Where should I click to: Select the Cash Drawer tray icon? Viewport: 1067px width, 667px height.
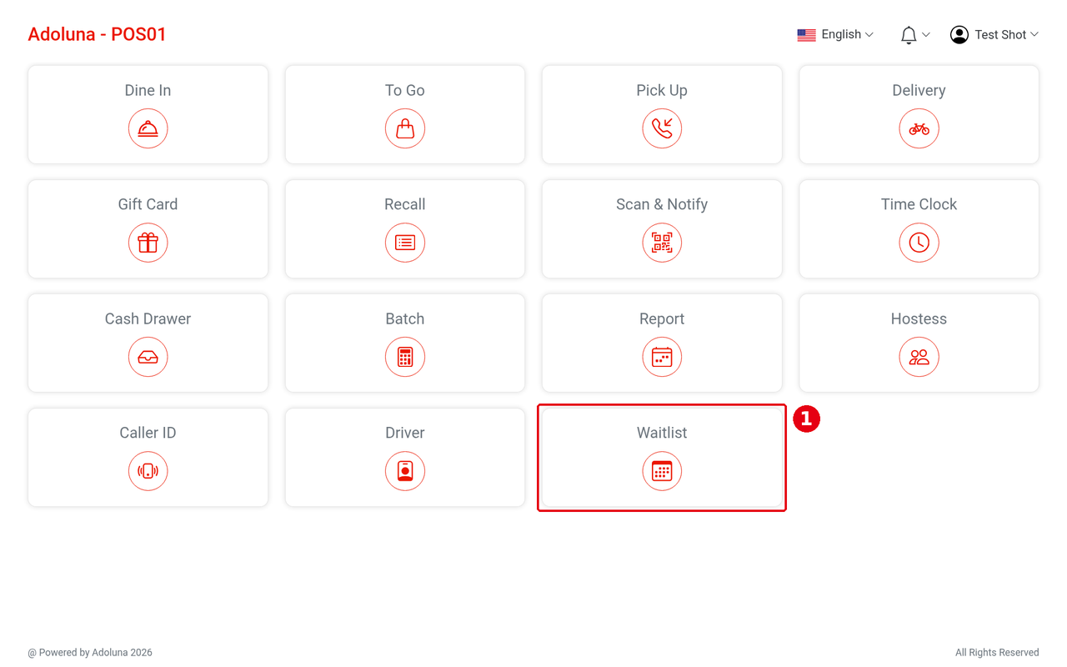148,357
